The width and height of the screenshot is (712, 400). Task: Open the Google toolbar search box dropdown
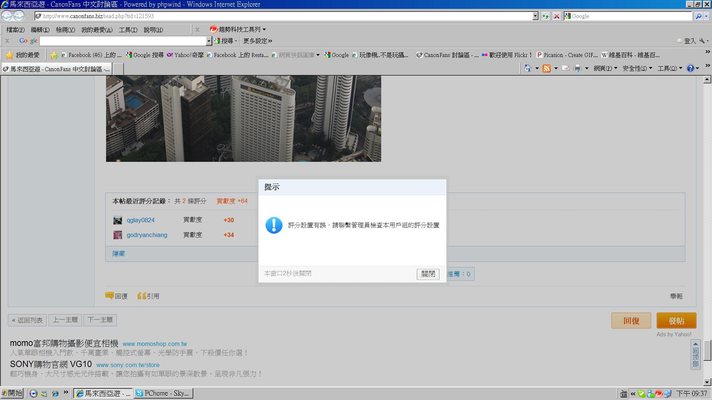point(209,41)
